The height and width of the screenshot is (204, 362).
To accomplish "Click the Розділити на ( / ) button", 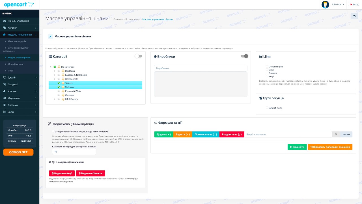I will (x=232, y=134).
